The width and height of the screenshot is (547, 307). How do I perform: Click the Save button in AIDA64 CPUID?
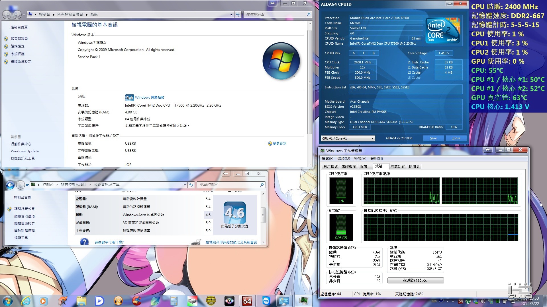433,138
